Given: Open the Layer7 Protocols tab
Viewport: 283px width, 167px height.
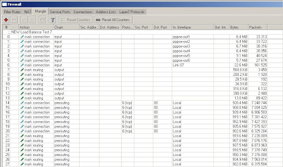Looking at the screenshot, I should point(132,12).
